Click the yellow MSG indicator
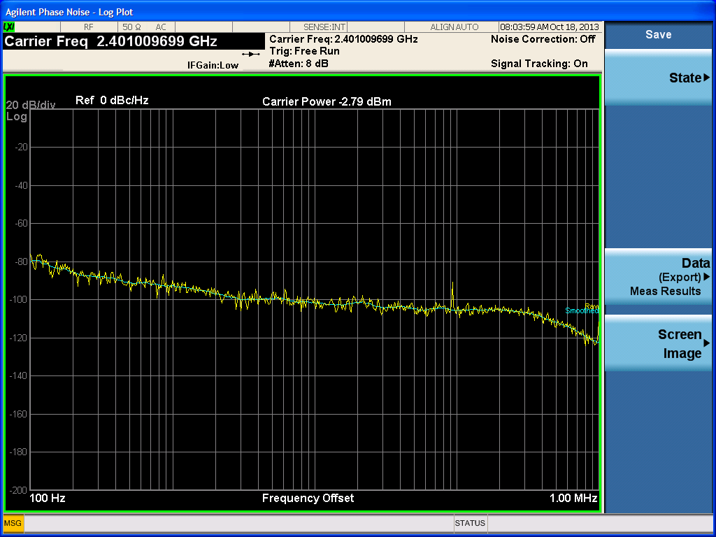The height and width of the screenshot is (537, 716). (13, 523)
